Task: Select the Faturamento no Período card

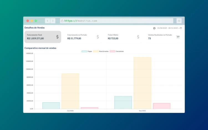Action: (83, 37)
